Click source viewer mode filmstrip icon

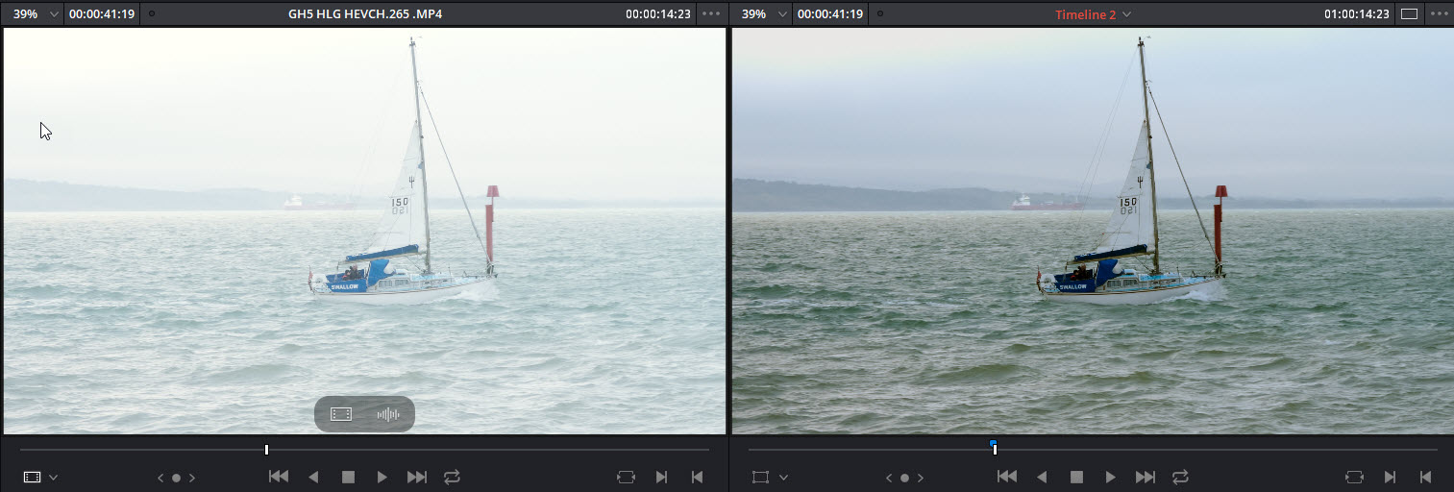(32, 477)
